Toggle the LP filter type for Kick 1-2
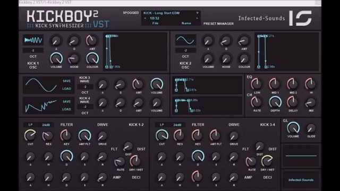 30,125
